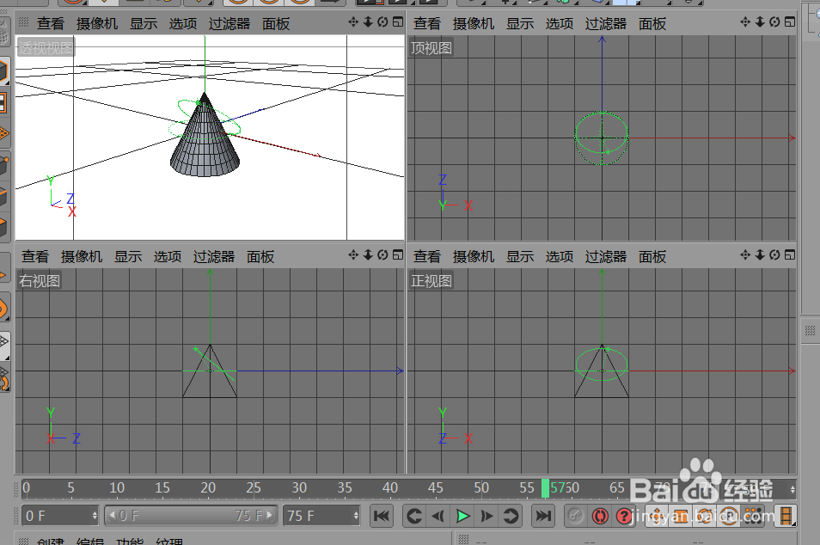Open the 75 F end frame dropdown
The width and height of the screenshot is (820, 545).
pyautogui.click(x=355, y=516)
